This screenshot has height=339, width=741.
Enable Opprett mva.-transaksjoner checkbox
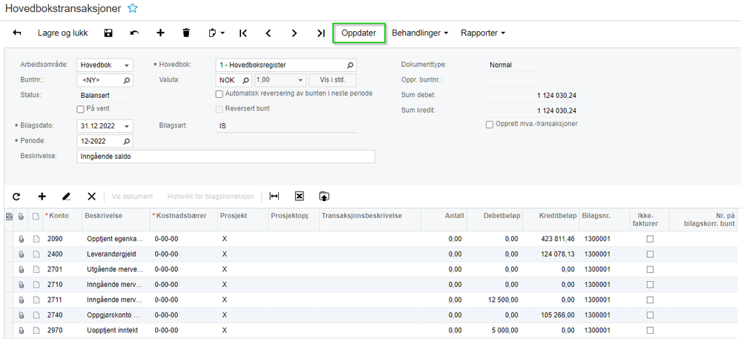pyautogui.click(x=490, y=125)
